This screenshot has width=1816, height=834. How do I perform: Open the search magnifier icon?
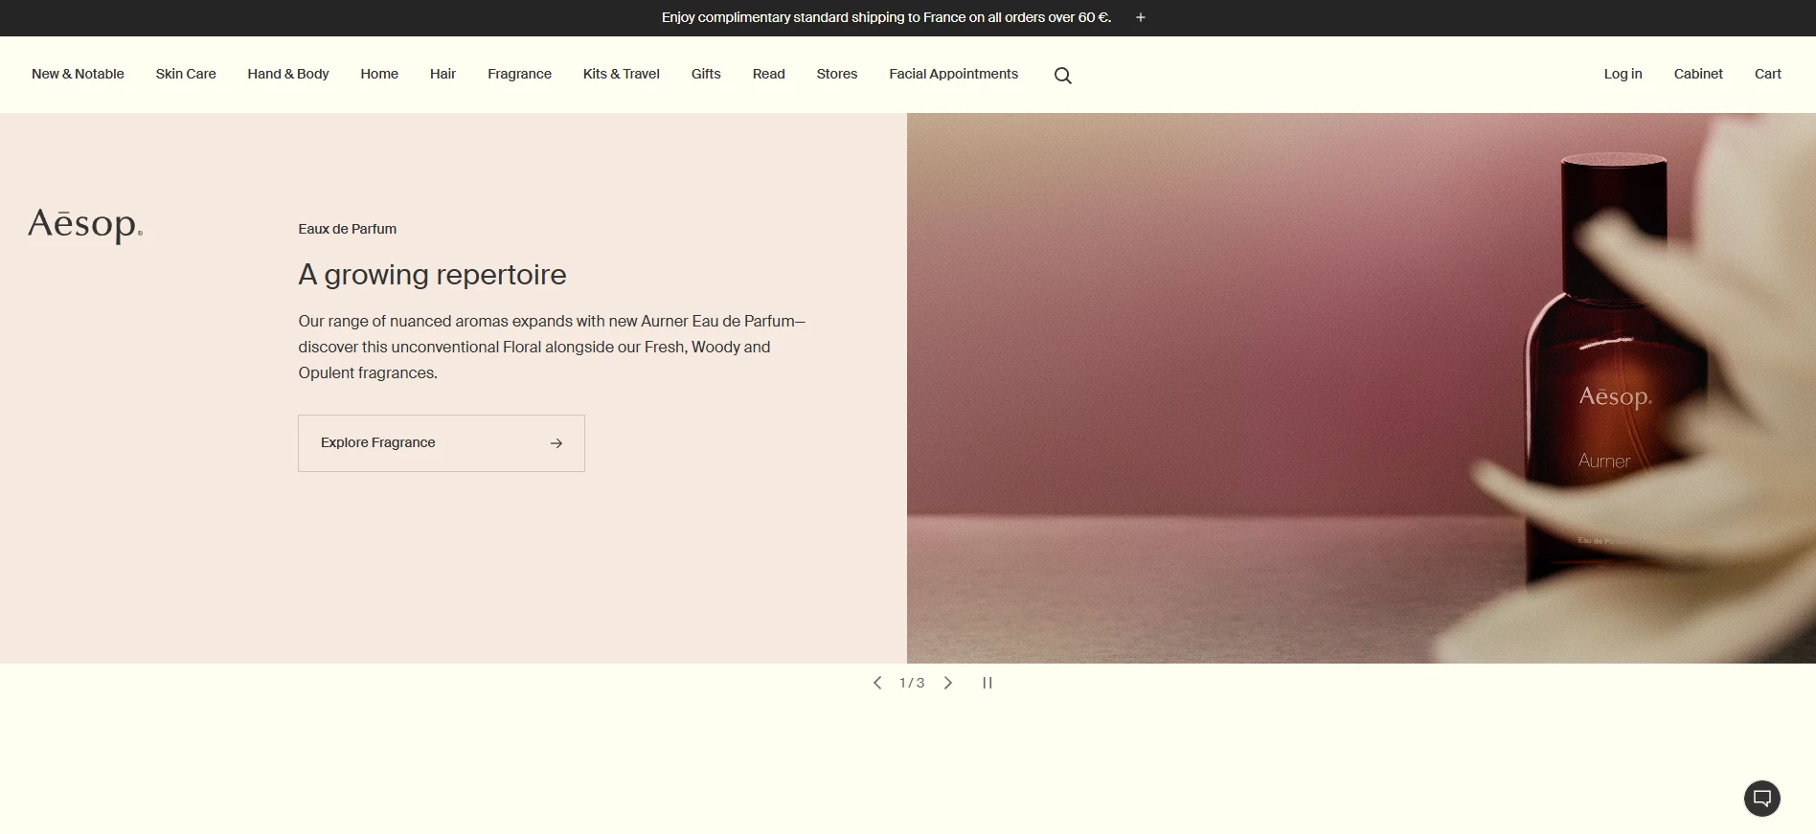coord(1062,75)
